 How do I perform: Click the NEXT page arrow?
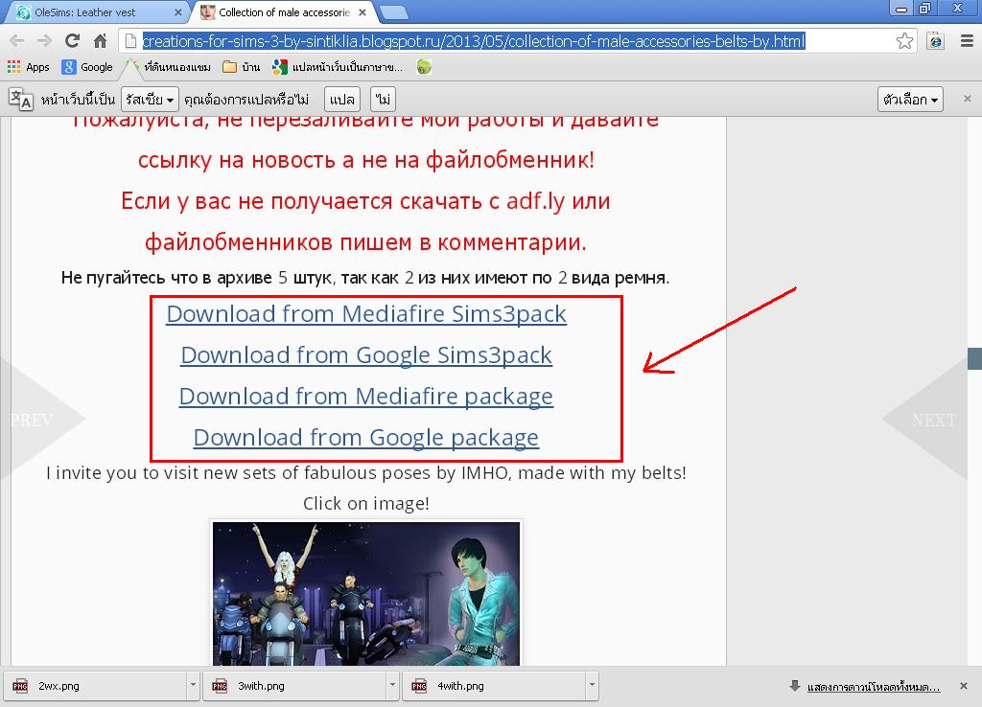click(927, 420)
